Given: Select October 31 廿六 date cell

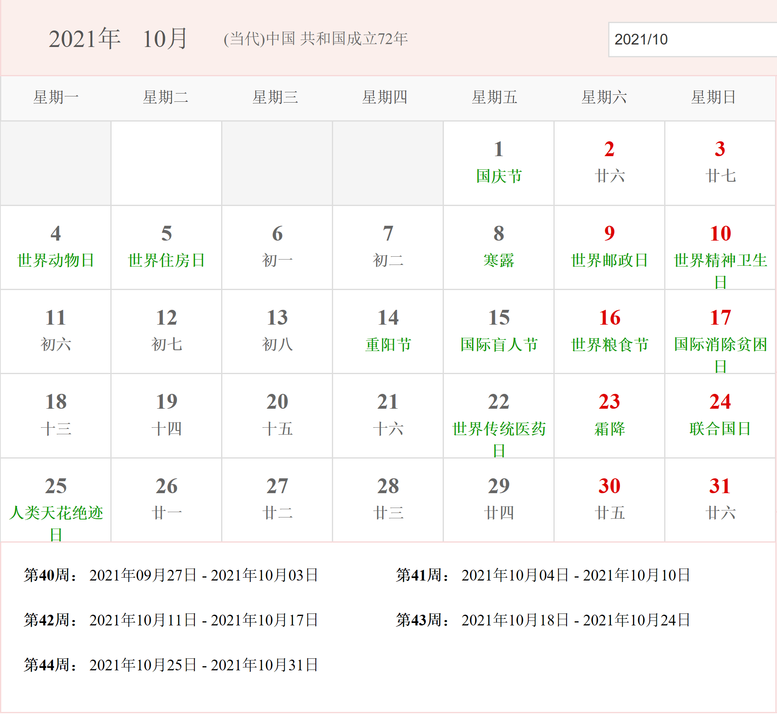Looking at the screenshot, I should [x=720, y=500].
